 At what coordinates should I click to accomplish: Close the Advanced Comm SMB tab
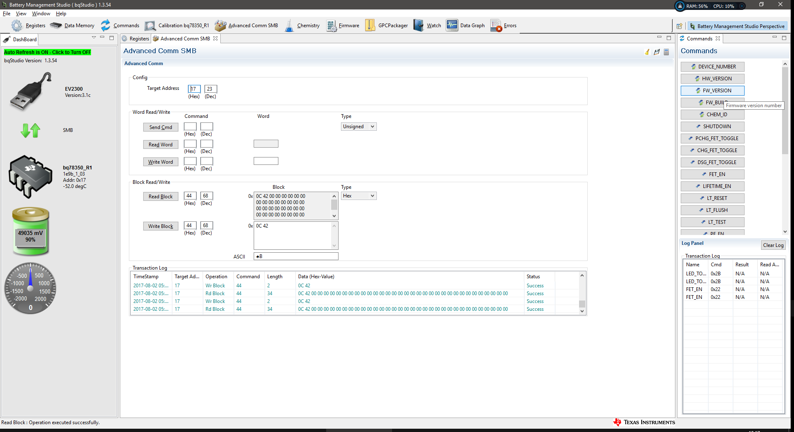[x=215, y=38]
